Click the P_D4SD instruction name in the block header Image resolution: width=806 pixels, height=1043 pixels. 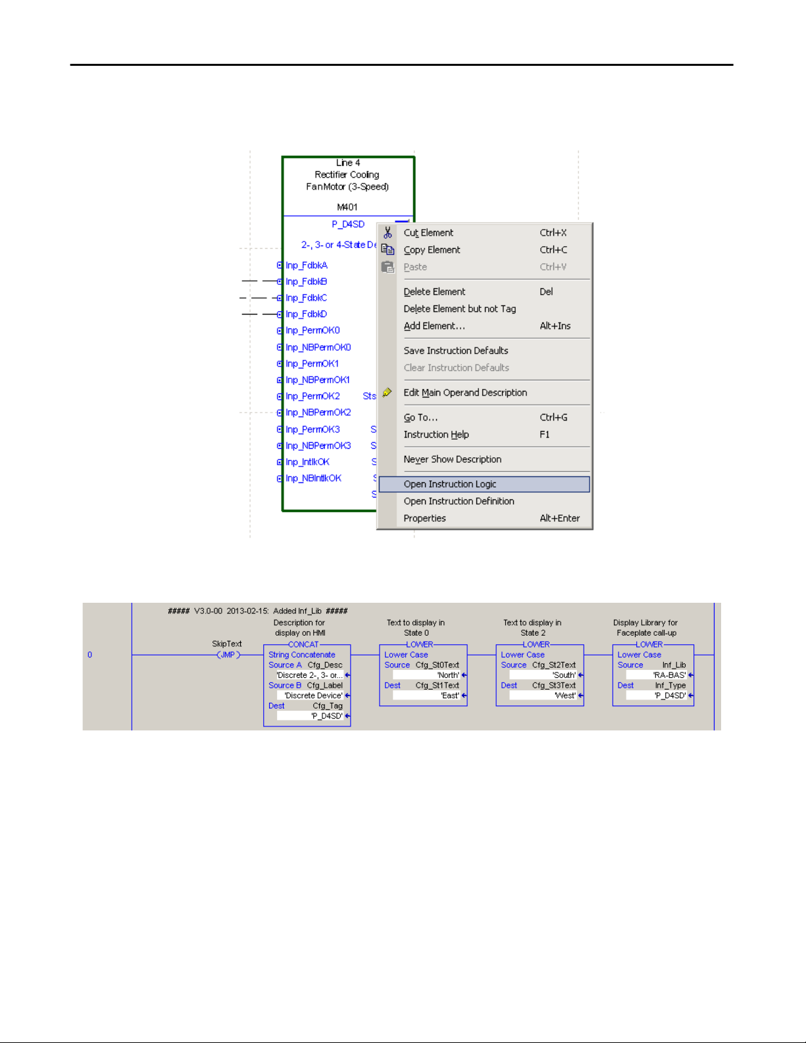point(348,224)
